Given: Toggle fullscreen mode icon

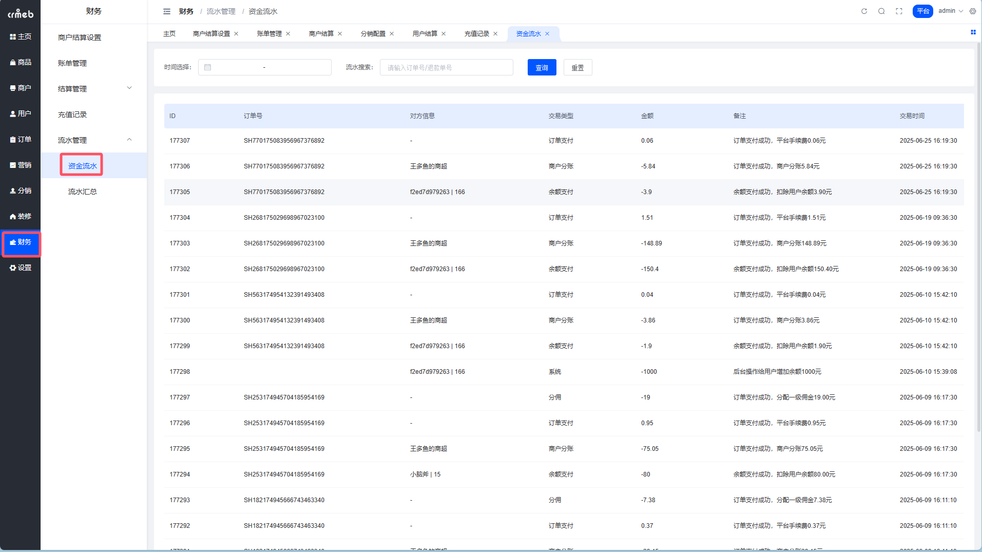Looking at the screenshot, I should (x=899, y=11).
